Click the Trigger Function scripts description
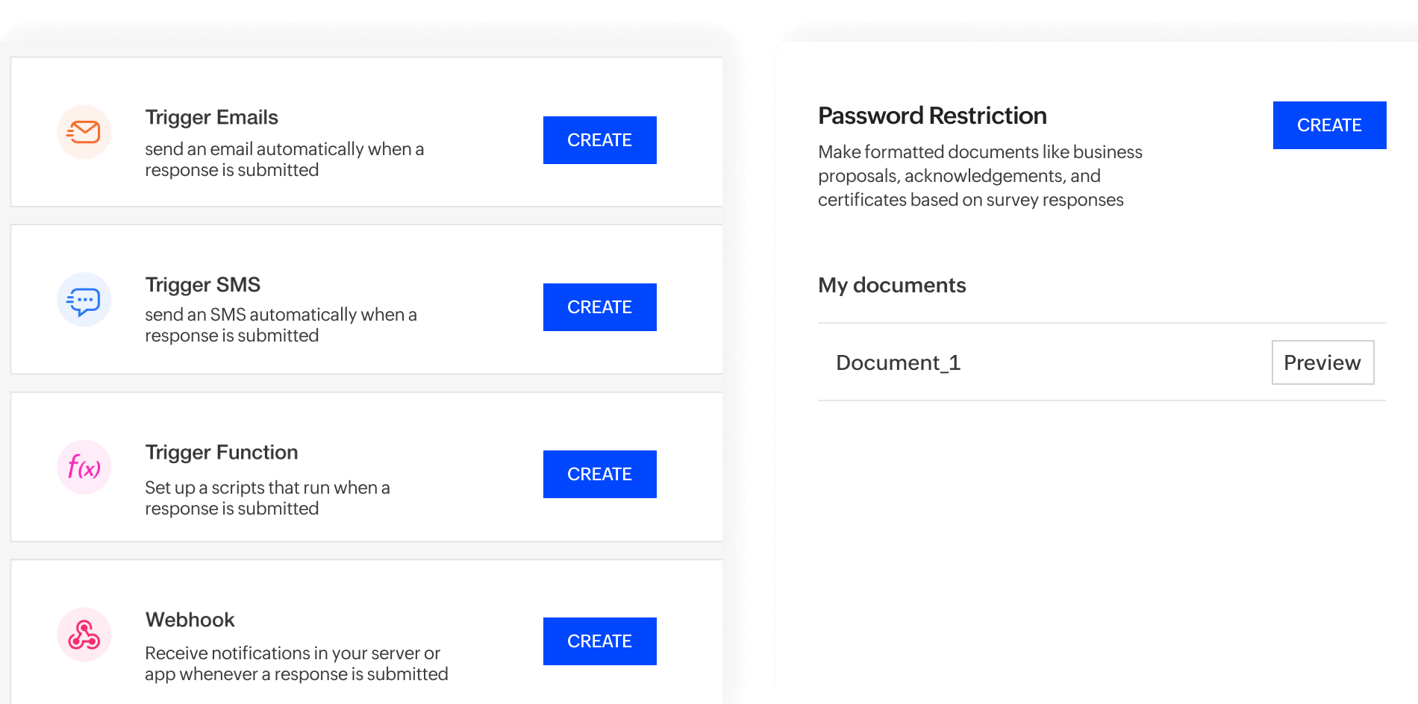The image size is (1418, 704). tap(267, 498)
